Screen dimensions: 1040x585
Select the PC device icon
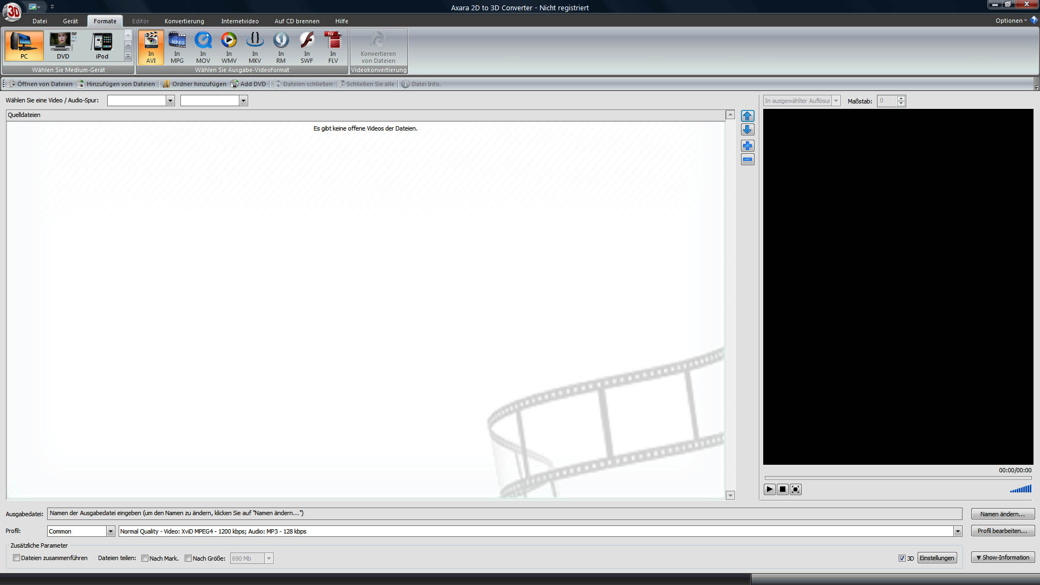pyautogui.click(x=24, y=45)
